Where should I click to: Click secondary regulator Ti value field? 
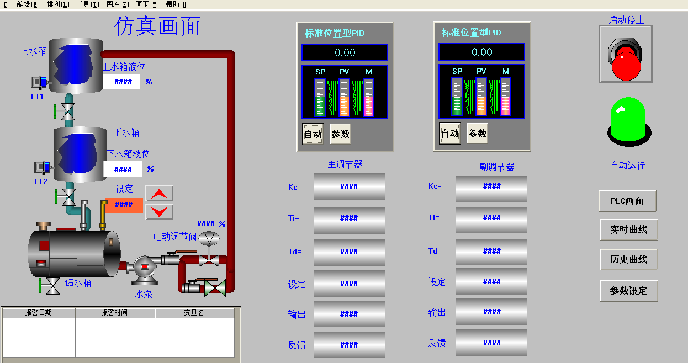[491, 220]
